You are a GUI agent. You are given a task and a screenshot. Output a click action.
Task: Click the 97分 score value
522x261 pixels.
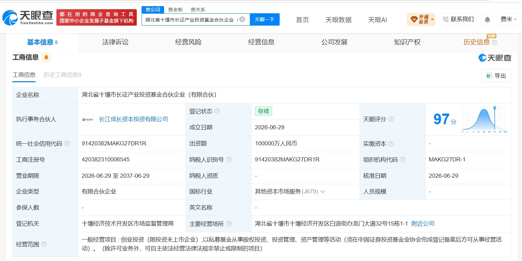(444, 119)
